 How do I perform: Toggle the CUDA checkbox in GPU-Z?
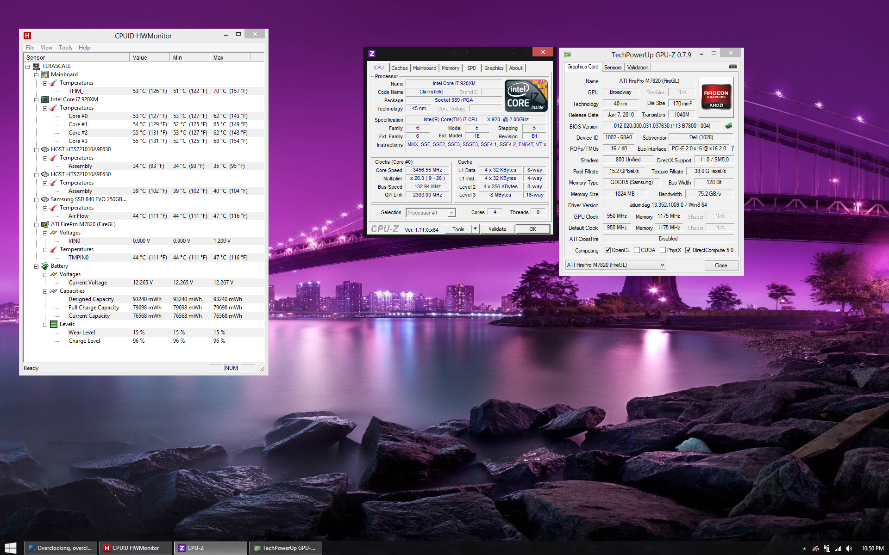click(x=637, y=250)
